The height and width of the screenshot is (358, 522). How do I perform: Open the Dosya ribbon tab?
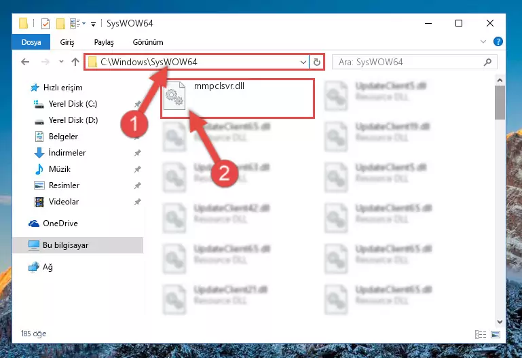click(x=31, y=42)
